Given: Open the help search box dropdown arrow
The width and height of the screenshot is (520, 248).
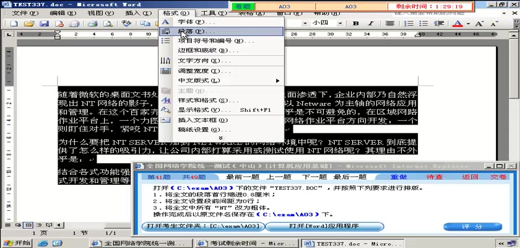Looking at the screenshot, I should point(505,13).
